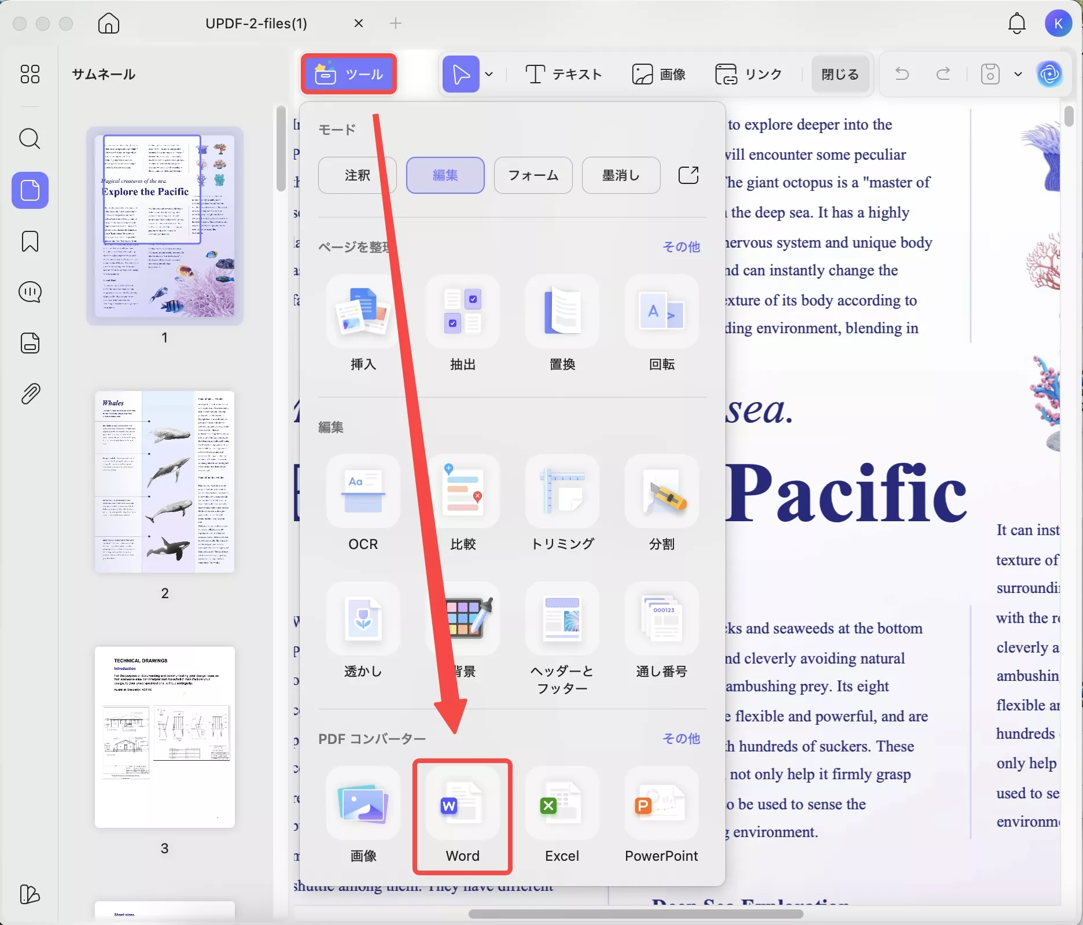Open the attachments paperclip icon
The height and width of the screenshot is (925, 1083).
[x=30, y=394]
